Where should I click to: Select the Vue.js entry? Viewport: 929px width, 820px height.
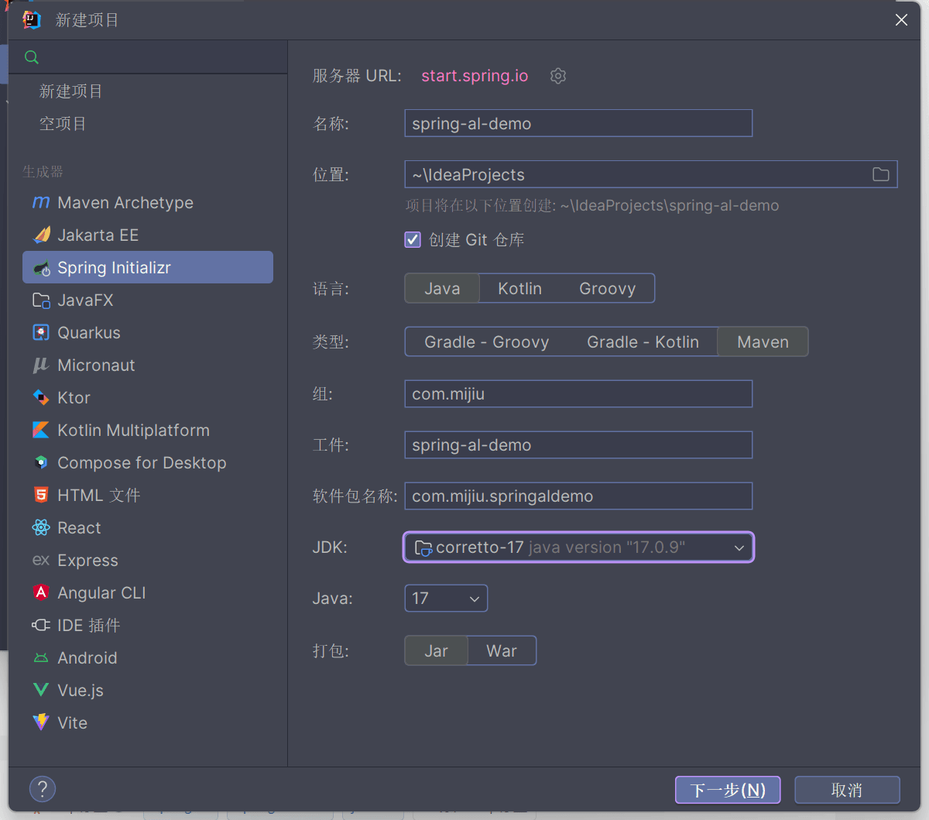tap(147, 691)
